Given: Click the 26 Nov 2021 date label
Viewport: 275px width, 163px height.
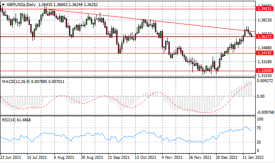Looking at the screenshot, I should pos(200,158).
